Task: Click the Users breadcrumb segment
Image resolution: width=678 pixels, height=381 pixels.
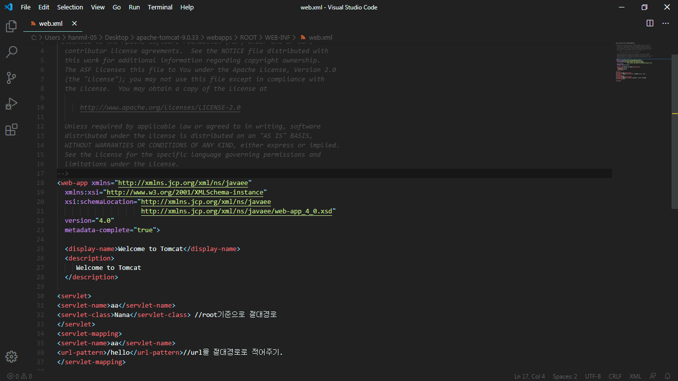Action: 52,37
